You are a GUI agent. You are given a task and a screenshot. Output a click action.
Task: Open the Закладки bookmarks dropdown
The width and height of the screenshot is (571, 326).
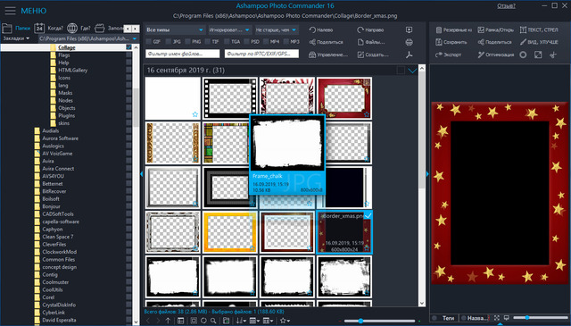pyautogui.click(x=16, y=38)
